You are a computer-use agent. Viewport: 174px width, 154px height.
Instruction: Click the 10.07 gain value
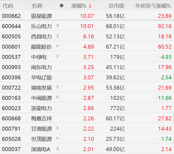tap(87, 16)
